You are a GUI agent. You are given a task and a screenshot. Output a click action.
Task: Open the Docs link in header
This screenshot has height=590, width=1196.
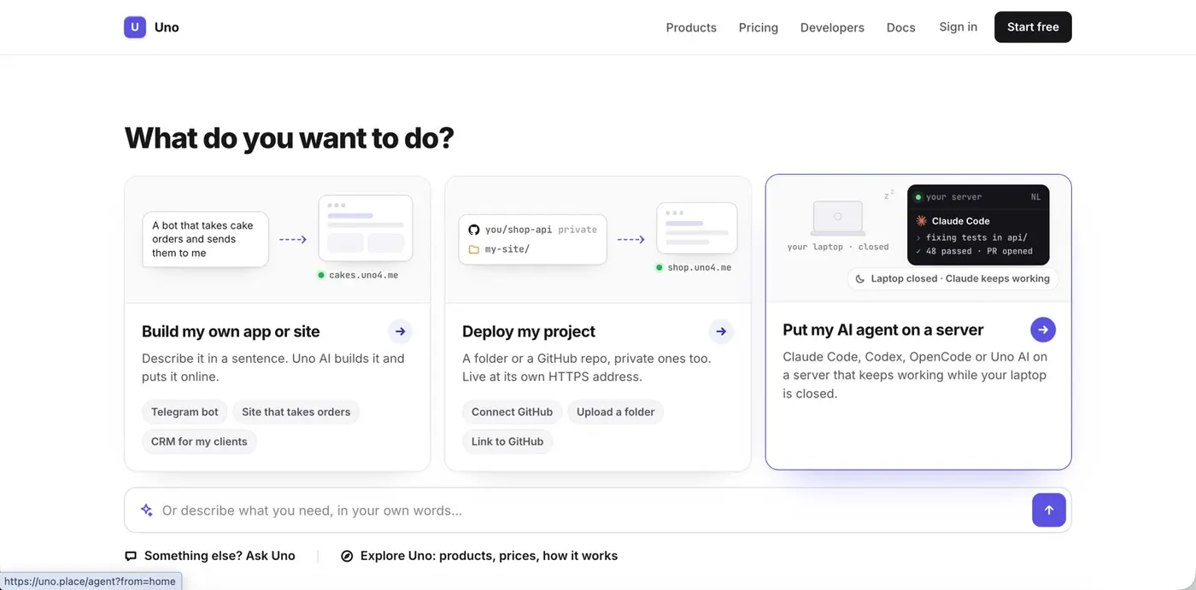900,27
